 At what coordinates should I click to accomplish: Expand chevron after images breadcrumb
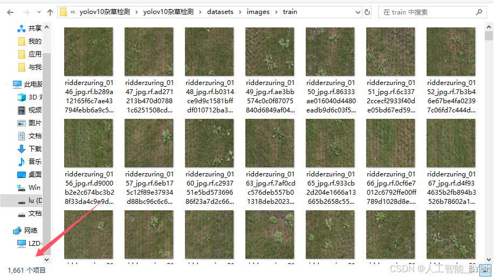(x=276, y=12)
